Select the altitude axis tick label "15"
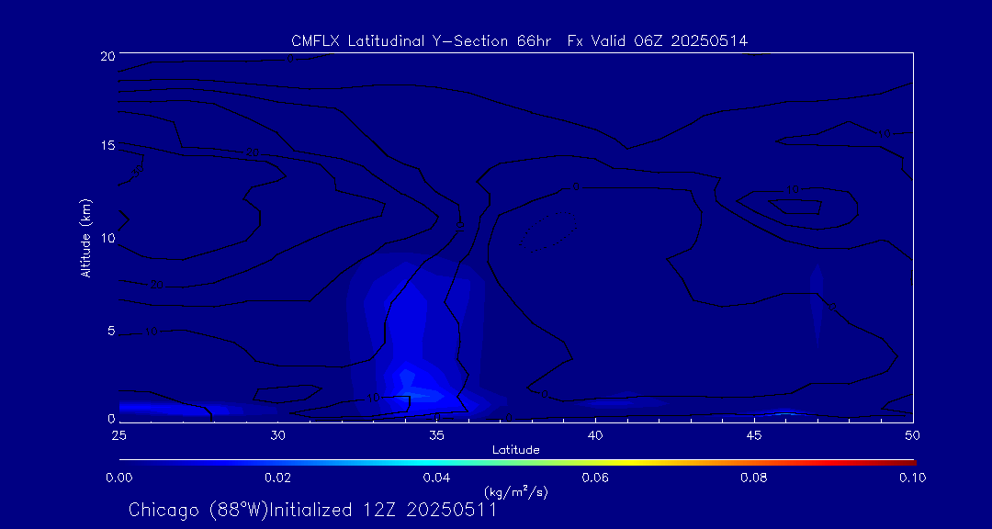The image size is (992, 529). pos(107,145)
